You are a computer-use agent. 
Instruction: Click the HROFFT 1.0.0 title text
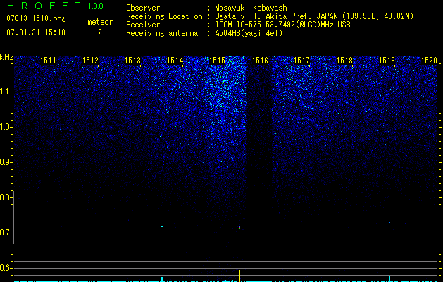point(55,6)
